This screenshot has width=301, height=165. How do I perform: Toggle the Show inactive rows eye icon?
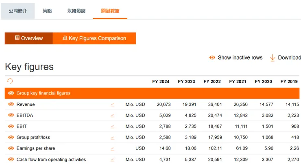pyautogui.click(x=212, y=57)
